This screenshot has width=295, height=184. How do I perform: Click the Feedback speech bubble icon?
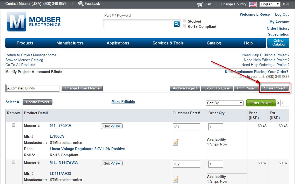pos(80,4)
